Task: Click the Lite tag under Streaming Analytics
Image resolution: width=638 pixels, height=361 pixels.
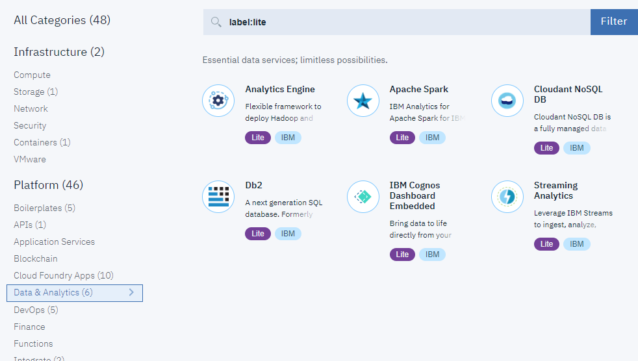Action: pos(547,244)
